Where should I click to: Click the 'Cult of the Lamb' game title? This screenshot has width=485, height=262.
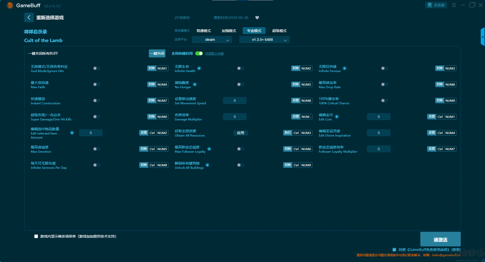(43, 40)
